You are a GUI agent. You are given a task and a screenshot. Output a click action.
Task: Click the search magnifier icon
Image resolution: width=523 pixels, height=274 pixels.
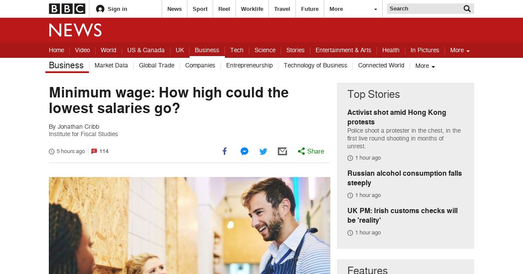tap(467, 9)
